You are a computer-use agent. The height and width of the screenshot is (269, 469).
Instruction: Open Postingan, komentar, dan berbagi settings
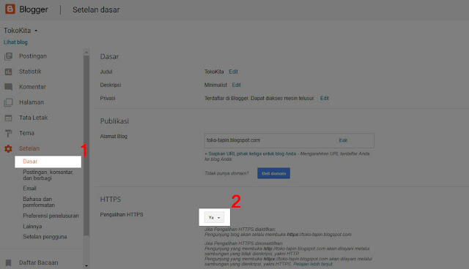coord(48,175)
